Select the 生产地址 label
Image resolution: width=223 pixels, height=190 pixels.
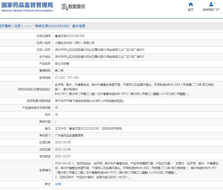click(x=45, y=57)
